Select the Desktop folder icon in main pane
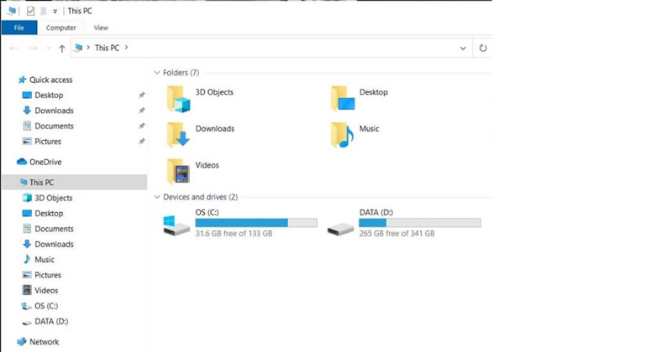 pyautogui.click(x=343, y=98)
